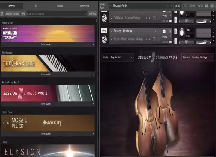Viewport: 216px width, 157px height.
Task: Switch to the Files tab
Action: [36, 6]
